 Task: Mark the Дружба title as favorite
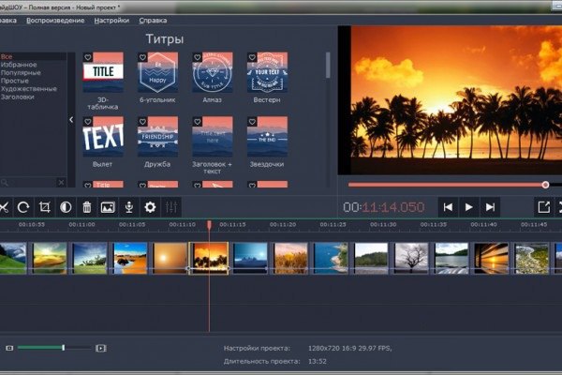tap(142, 122)
